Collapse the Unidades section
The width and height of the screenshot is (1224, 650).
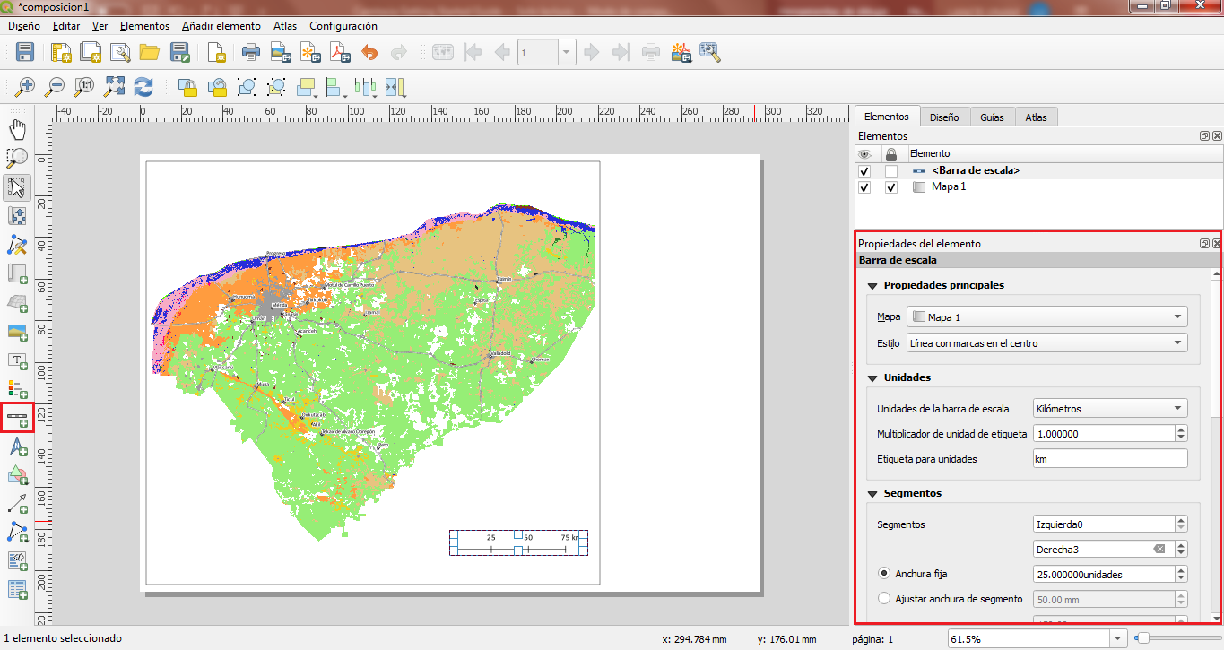(x=872, y=377)
